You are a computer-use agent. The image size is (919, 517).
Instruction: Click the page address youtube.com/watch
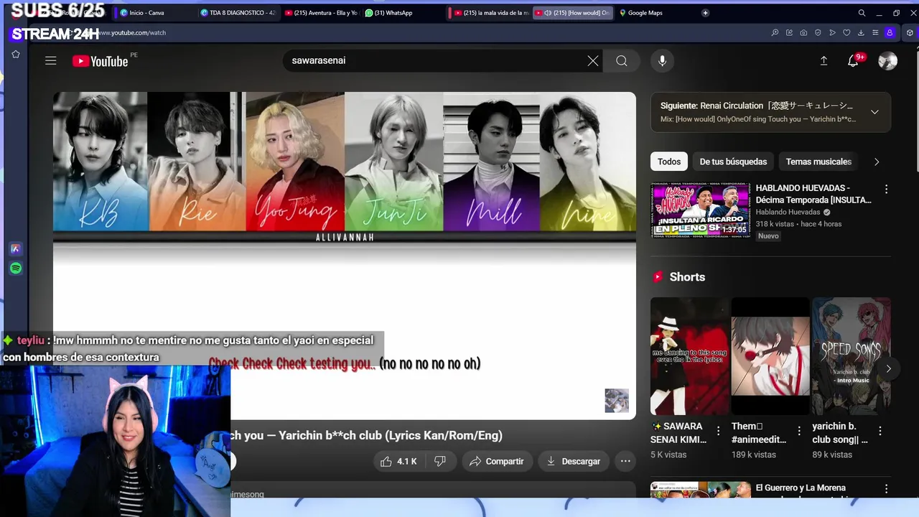point(133,33)
